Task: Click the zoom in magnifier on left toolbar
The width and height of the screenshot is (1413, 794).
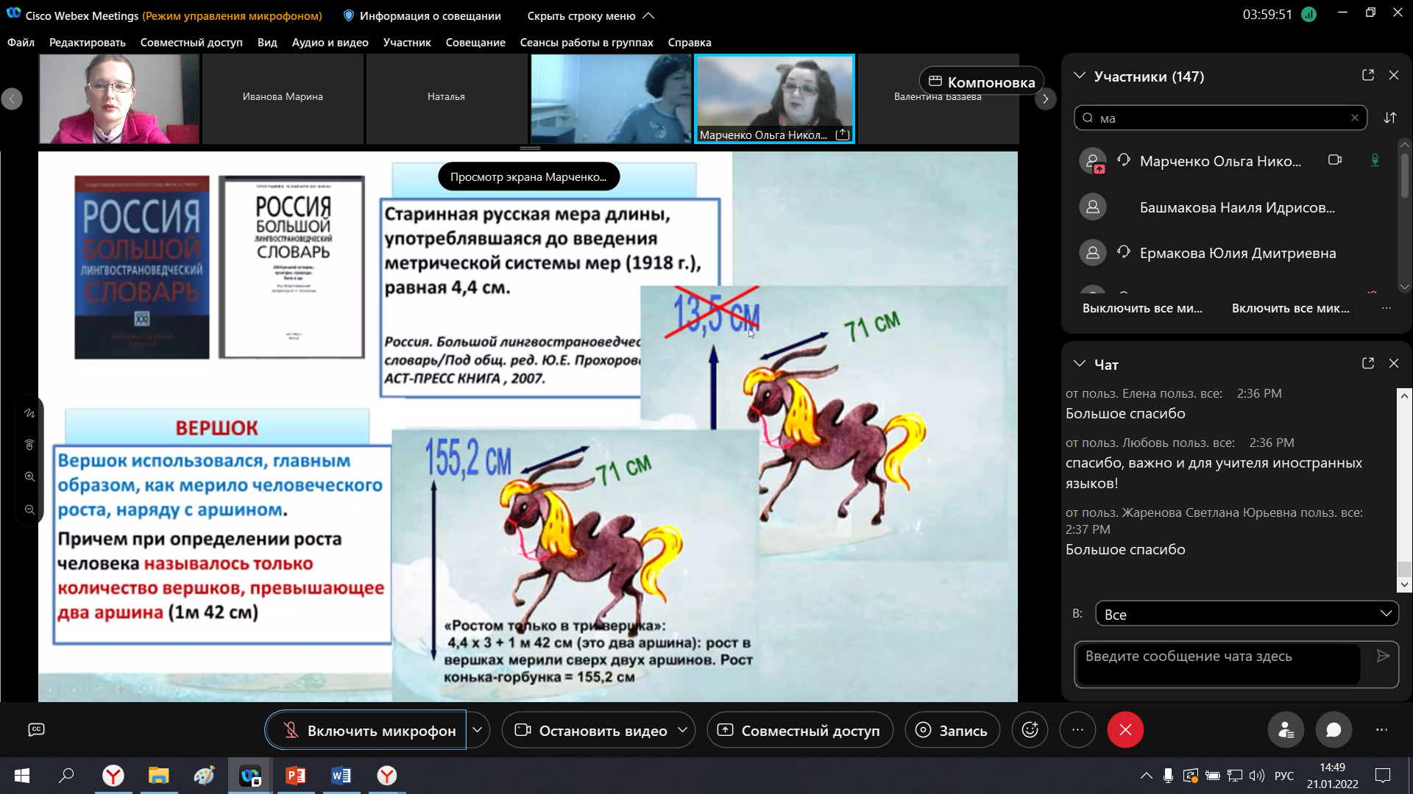Action: (29, 476)
